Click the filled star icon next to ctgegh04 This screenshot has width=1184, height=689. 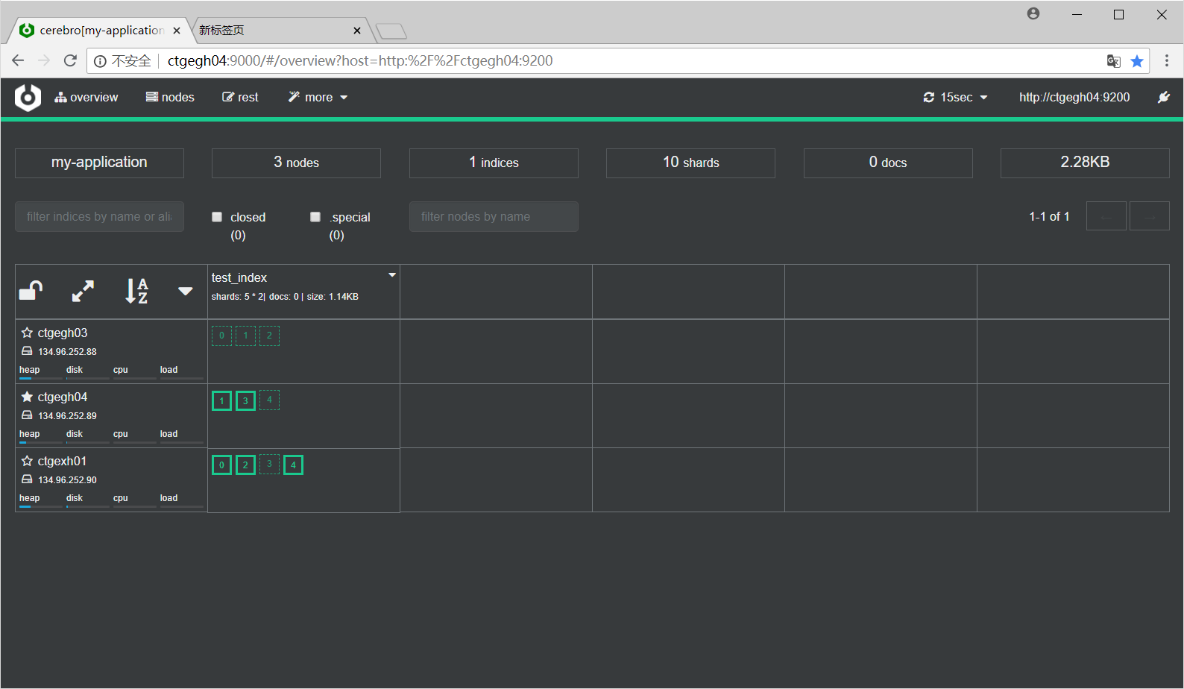[27, 397]
